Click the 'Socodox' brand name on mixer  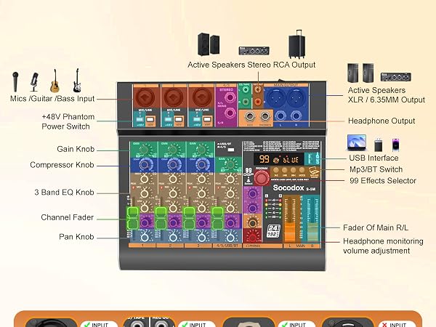click(x=288, y=187)
